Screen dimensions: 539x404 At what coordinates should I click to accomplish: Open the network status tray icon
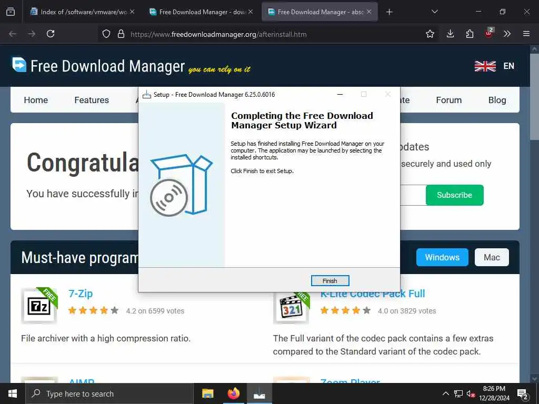458,393
